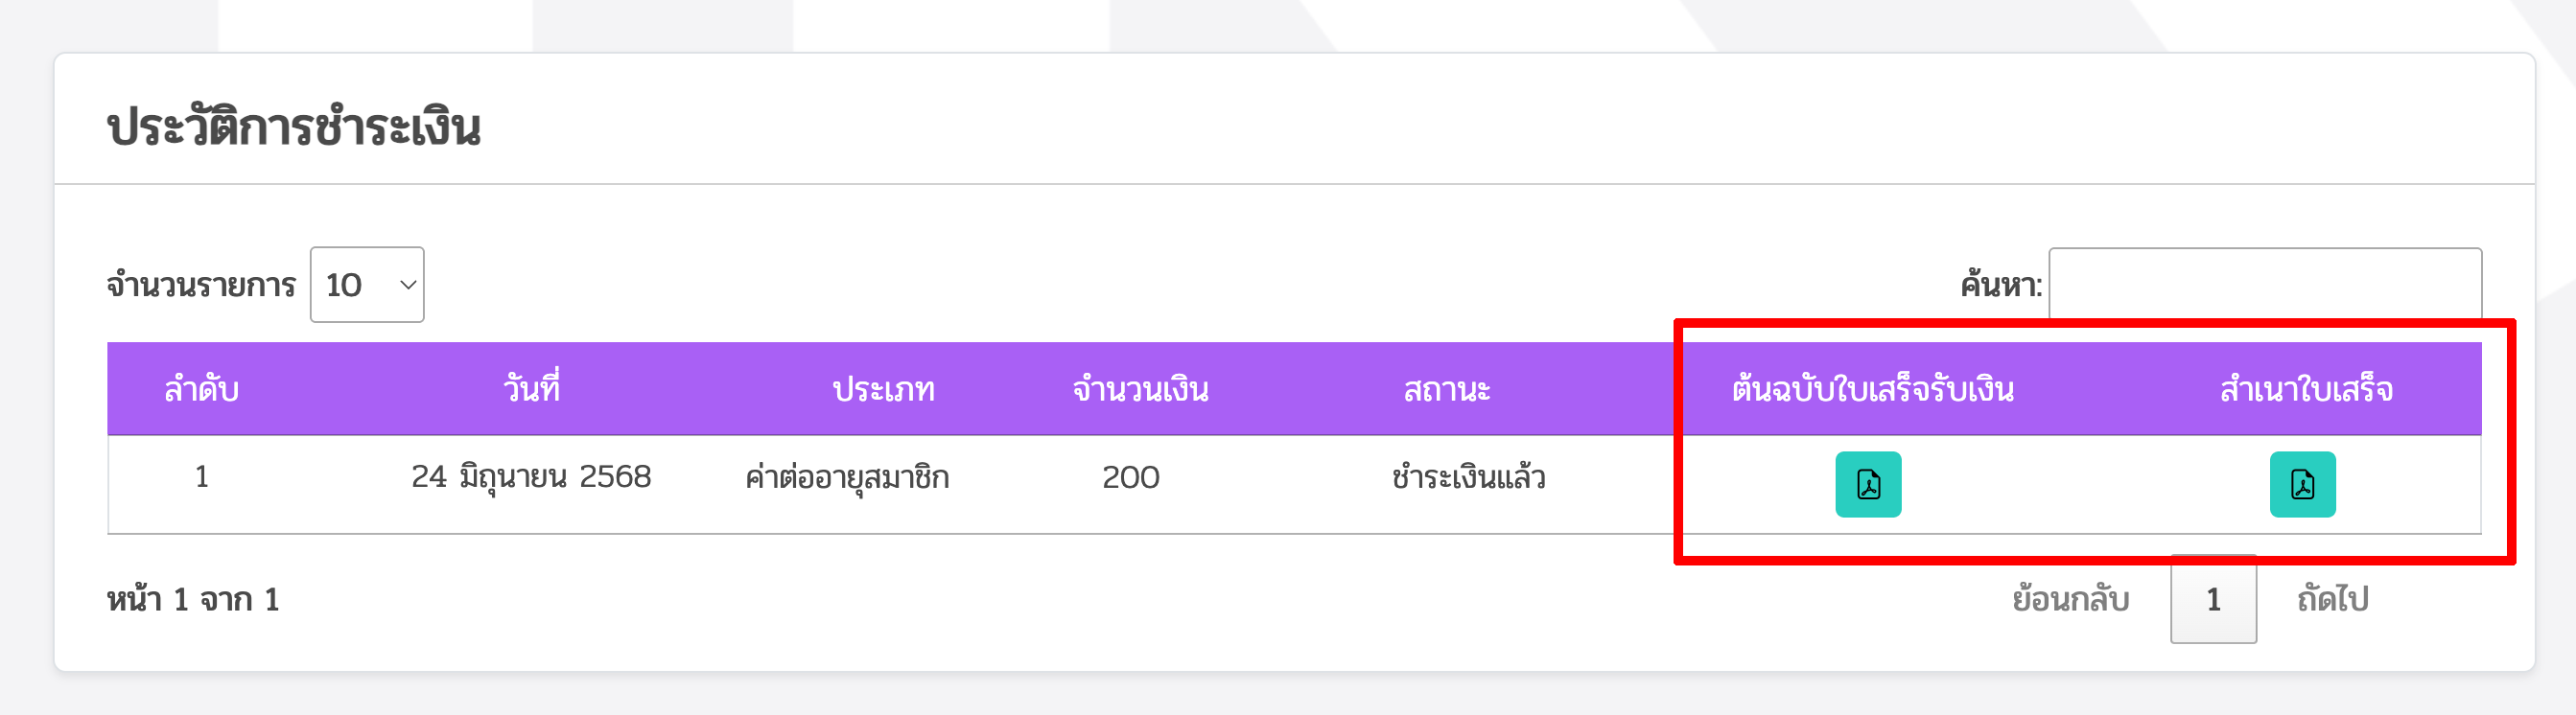This screenshot has height=715, width=2576.
Task: Select the date 24 มิถุนายน 2568 cell
Action: click(531, 478)
